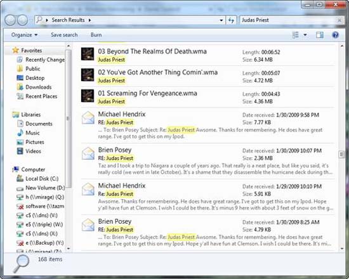Screen dimensions: 349x279
Task: Click the results list scrollbar thumb
Action: (341, 154)
